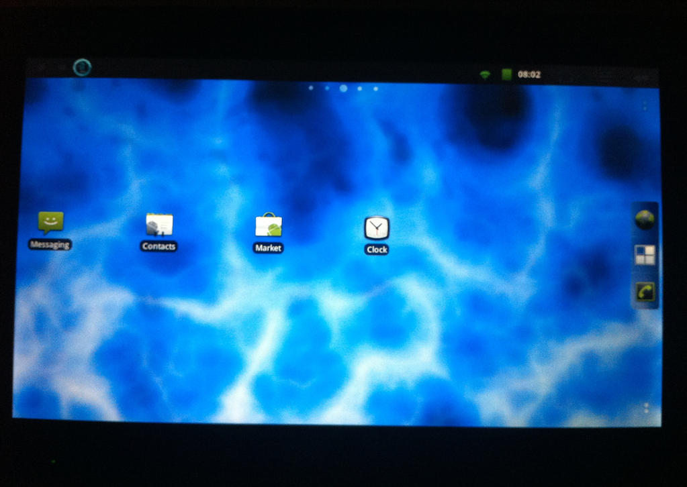Tap the dots indicator at top right corner

pyautogui.click(x=645, y=106)
